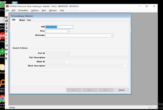This screenshot has width=163, height=110.
Task: Click the blue toolbar icon with green base
Action: (7, 31)
